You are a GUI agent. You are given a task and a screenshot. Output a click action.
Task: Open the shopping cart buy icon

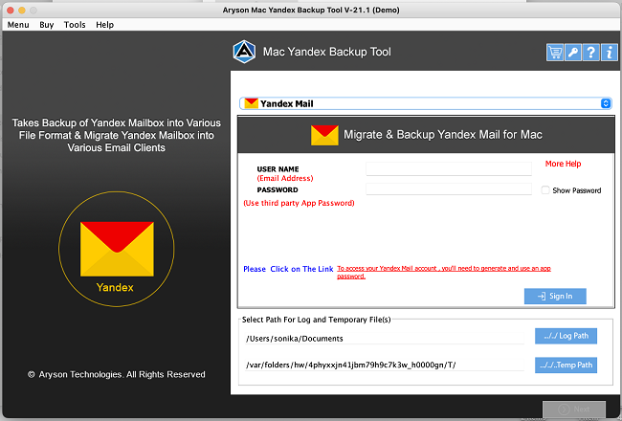(x=555, y=52)
